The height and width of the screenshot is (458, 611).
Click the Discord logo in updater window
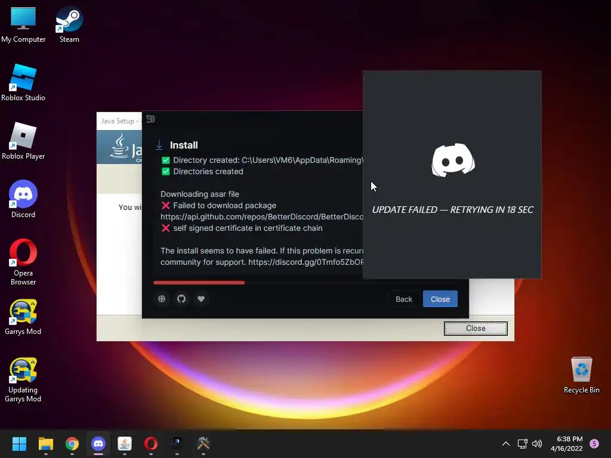453,160
